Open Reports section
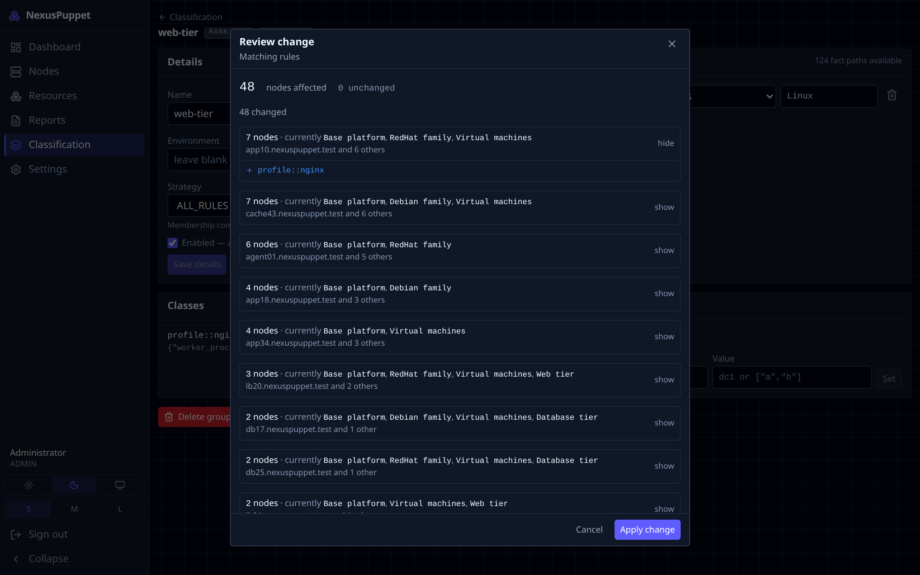 pos(74,120)
